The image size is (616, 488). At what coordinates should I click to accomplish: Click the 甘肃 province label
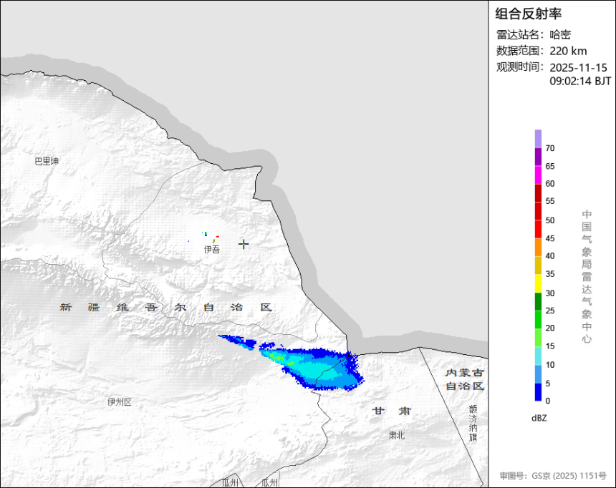392,411
